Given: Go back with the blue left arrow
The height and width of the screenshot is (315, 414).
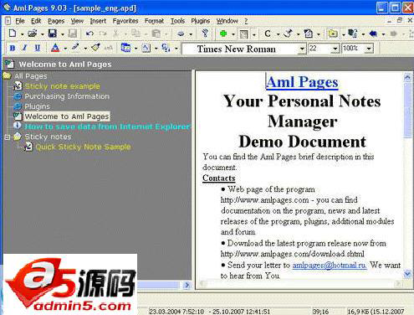Looking at the screenshot, I should (373, 34).
